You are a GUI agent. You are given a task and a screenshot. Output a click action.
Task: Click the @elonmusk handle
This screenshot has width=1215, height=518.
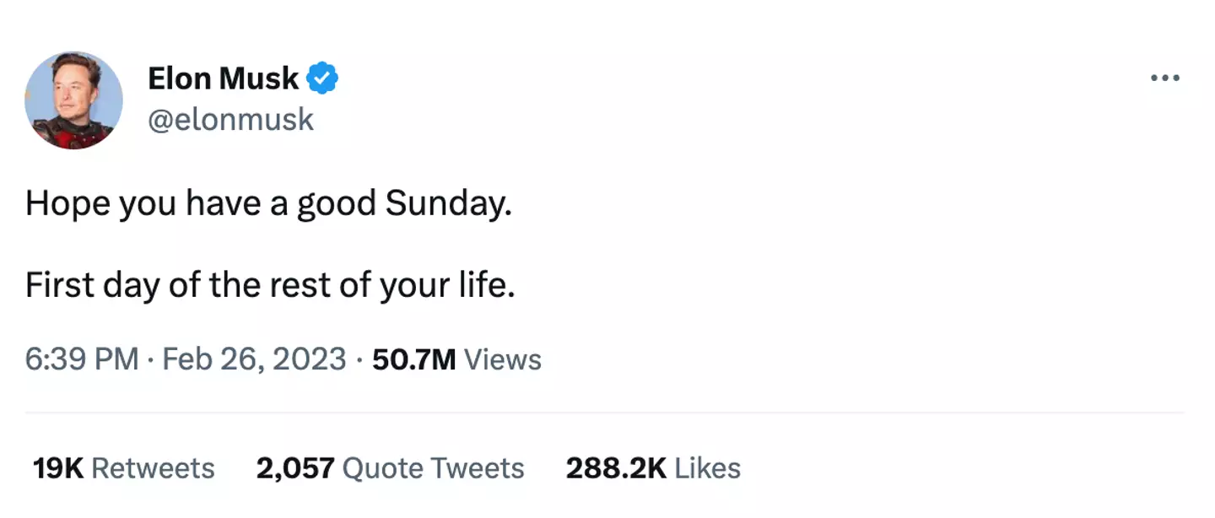tap(230, 120)
